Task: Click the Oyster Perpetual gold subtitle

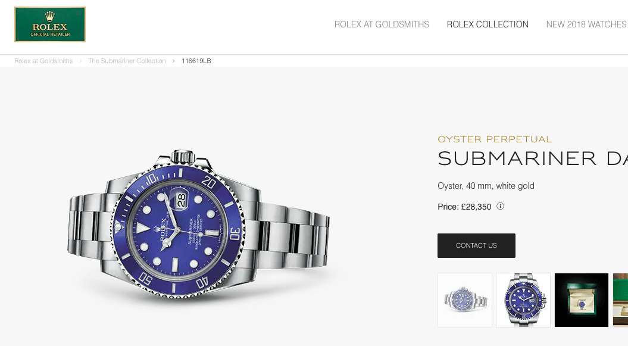Action: [495, 139]
